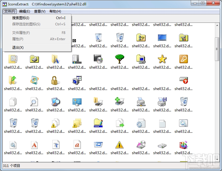This screenshot has height=171, width=222.
Task: Click the 311 个项目 status bar text
Action: coord(11,166)
